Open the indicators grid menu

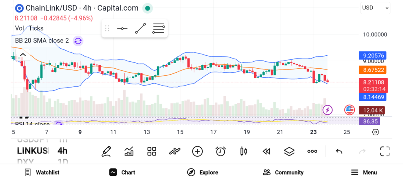pyautogui.click(x=152, y=151)
